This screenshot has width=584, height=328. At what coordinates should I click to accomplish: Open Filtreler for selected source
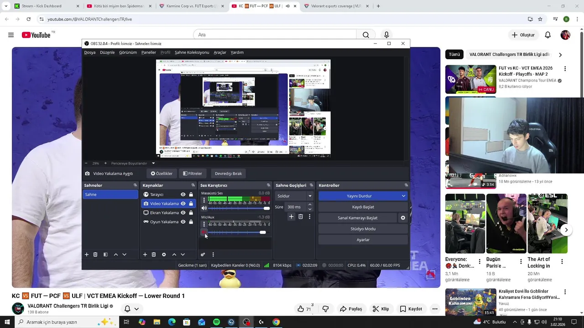click(192, 174)
